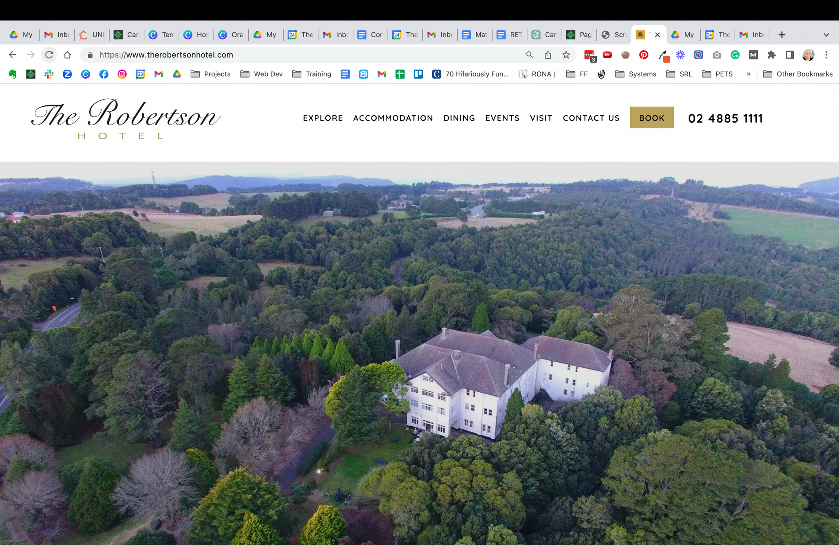Open the dark M extension icon

click(753, 55)
